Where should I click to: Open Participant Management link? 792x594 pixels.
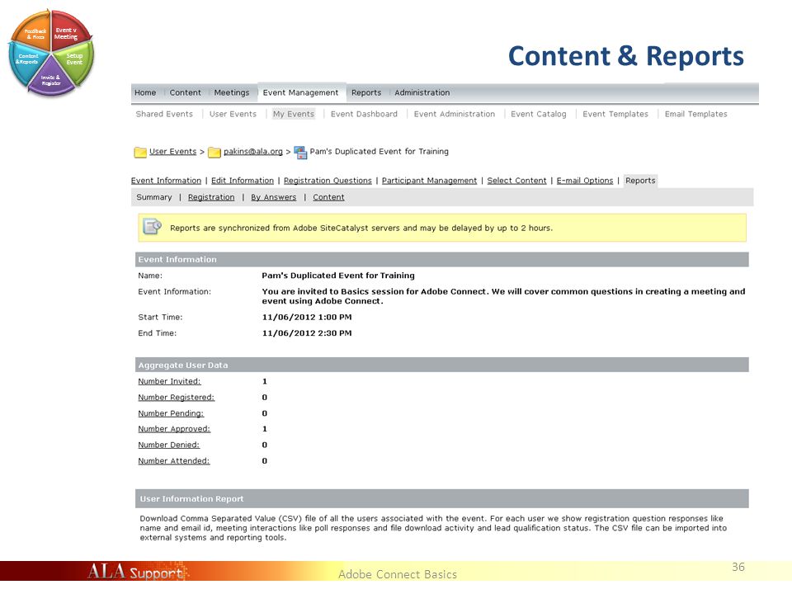[429, 181]
